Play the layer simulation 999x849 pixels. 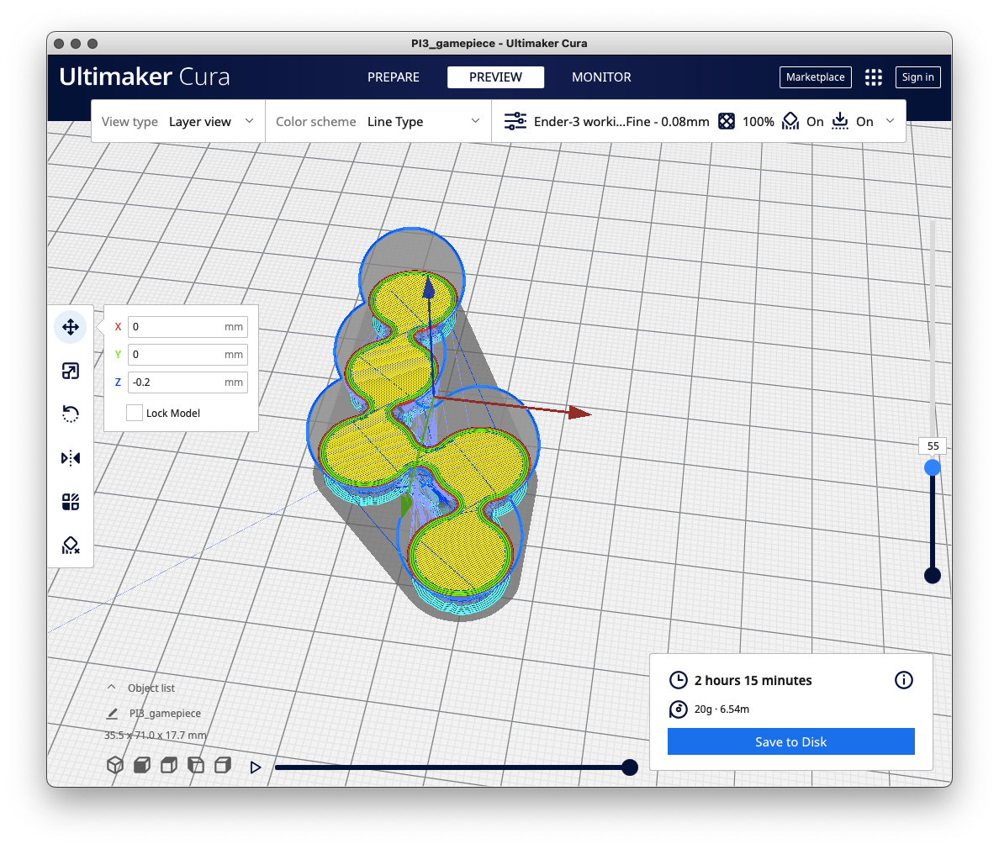256,767
